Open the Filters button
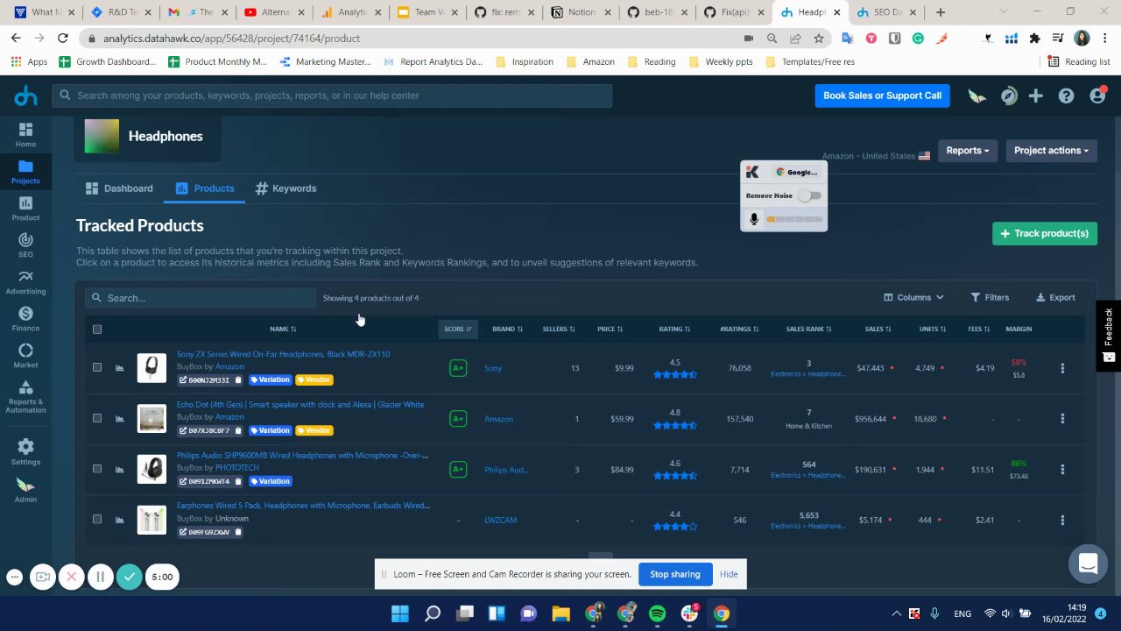This screenshot has width=1121, height=631. pos(990,297)
